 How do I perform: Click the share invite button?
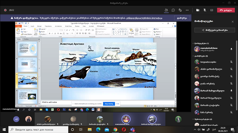click(215, 30)
